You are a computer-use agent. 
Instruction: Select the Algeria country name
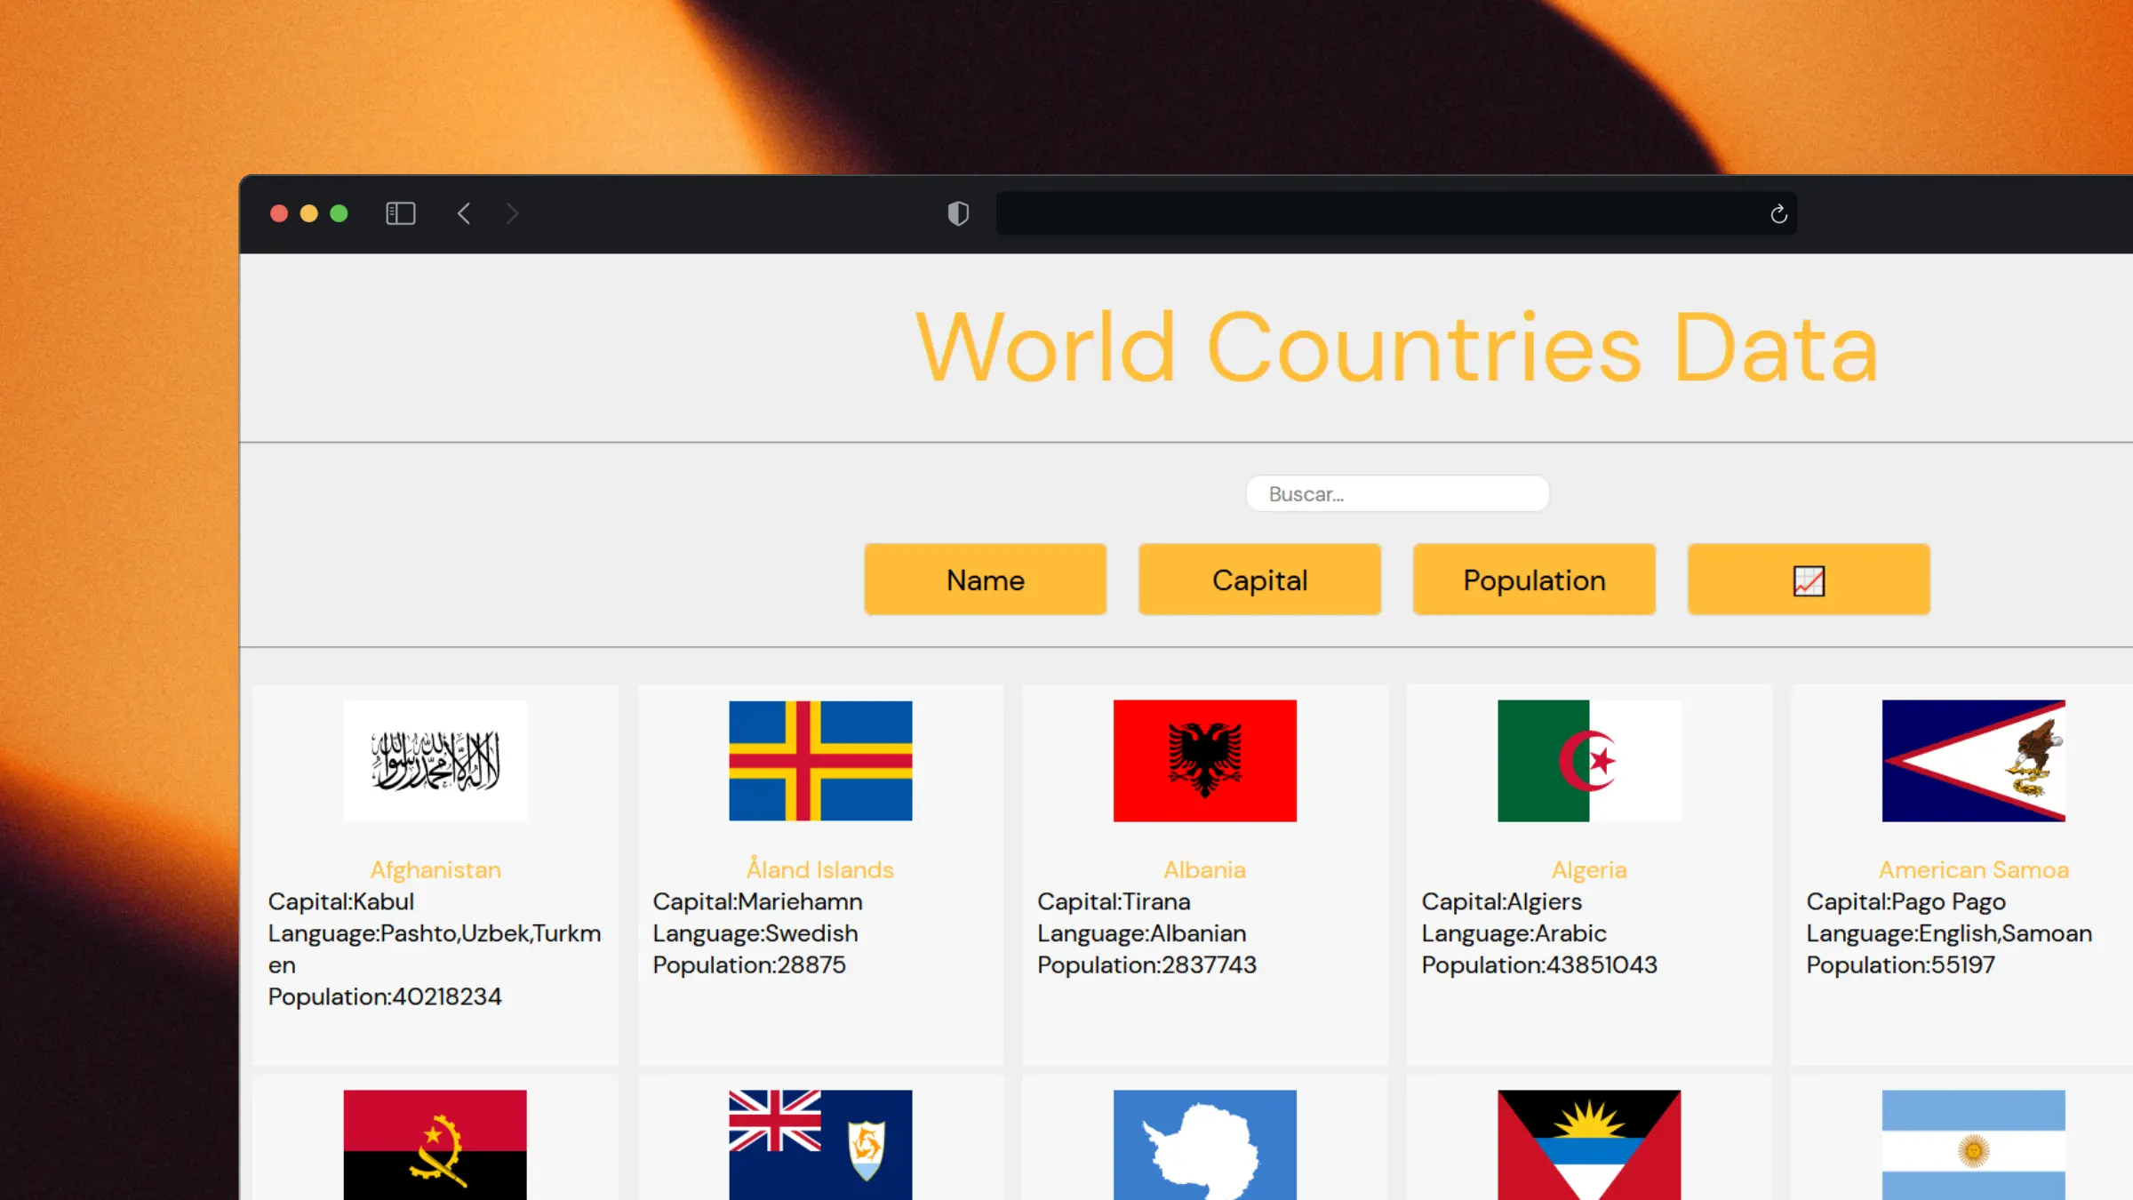click(x=1589, y=869)
